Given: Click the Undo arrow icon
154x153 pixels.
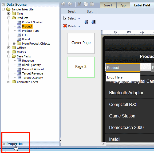Looking at the screenshot, I should pyautogui.click(x=63, y=4).
